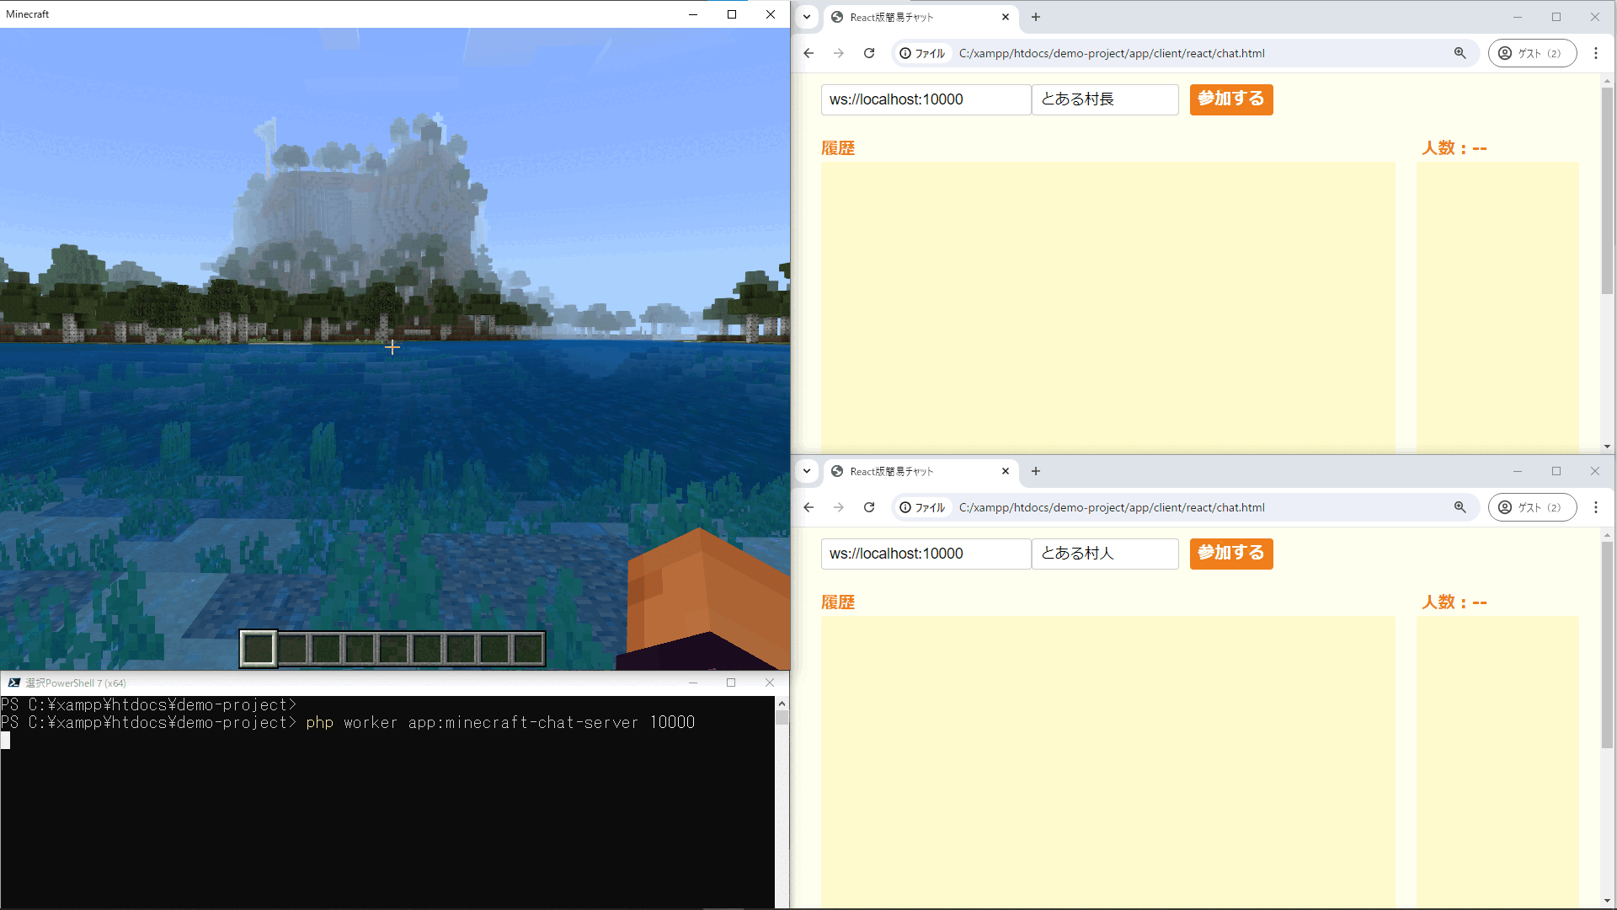Click top browser page vertical scrollbar
This screenshot has width=1617, height=910.
tap(1607, 190)
